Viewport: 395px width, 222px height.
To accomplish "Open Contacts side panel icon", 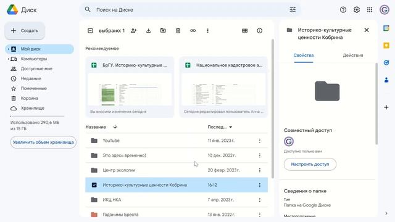I will [x=386, y=80].
